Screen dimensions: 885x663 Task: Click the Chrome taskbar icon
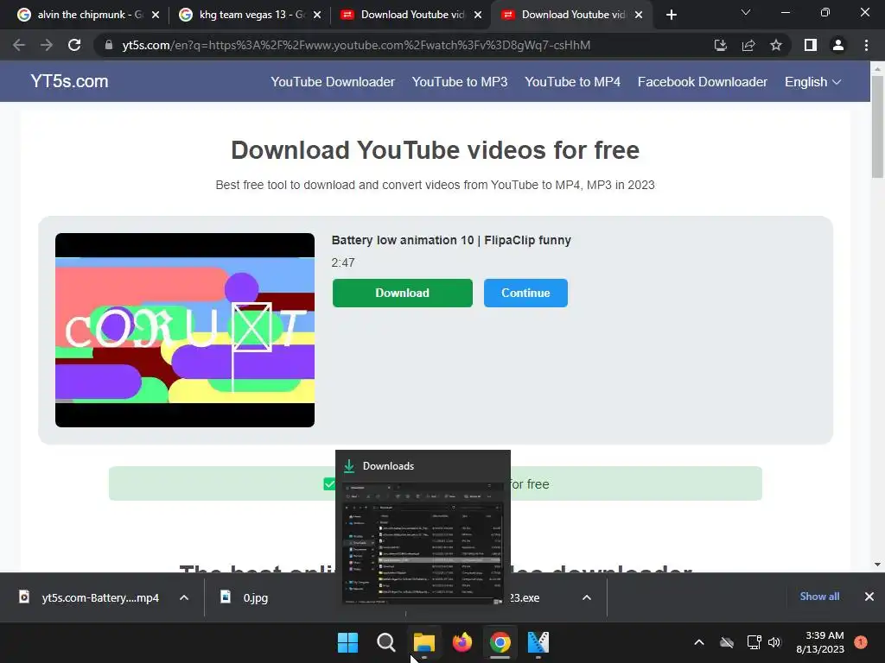[500, 642]
